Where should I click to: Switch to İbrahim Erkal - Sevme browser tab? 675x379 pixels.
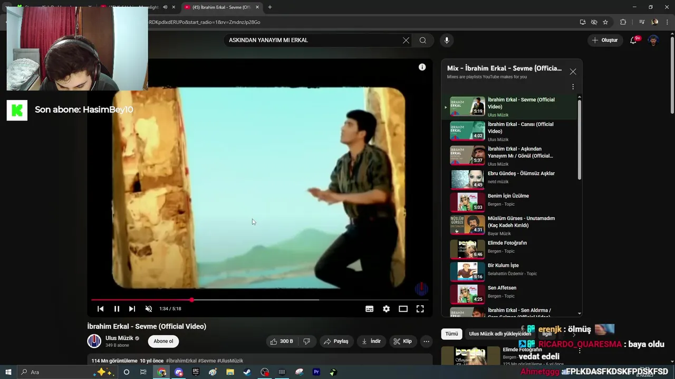coord(220,7)
